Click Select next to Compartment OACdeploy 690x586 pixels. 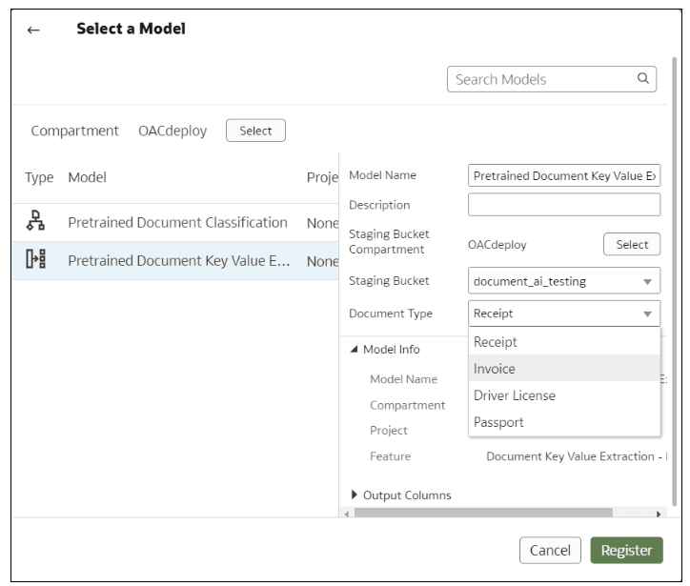[255, 131]
